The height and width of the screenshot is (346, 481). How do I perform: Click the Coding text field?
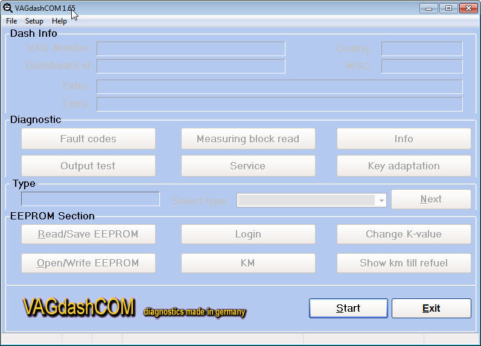coord(422,49)
